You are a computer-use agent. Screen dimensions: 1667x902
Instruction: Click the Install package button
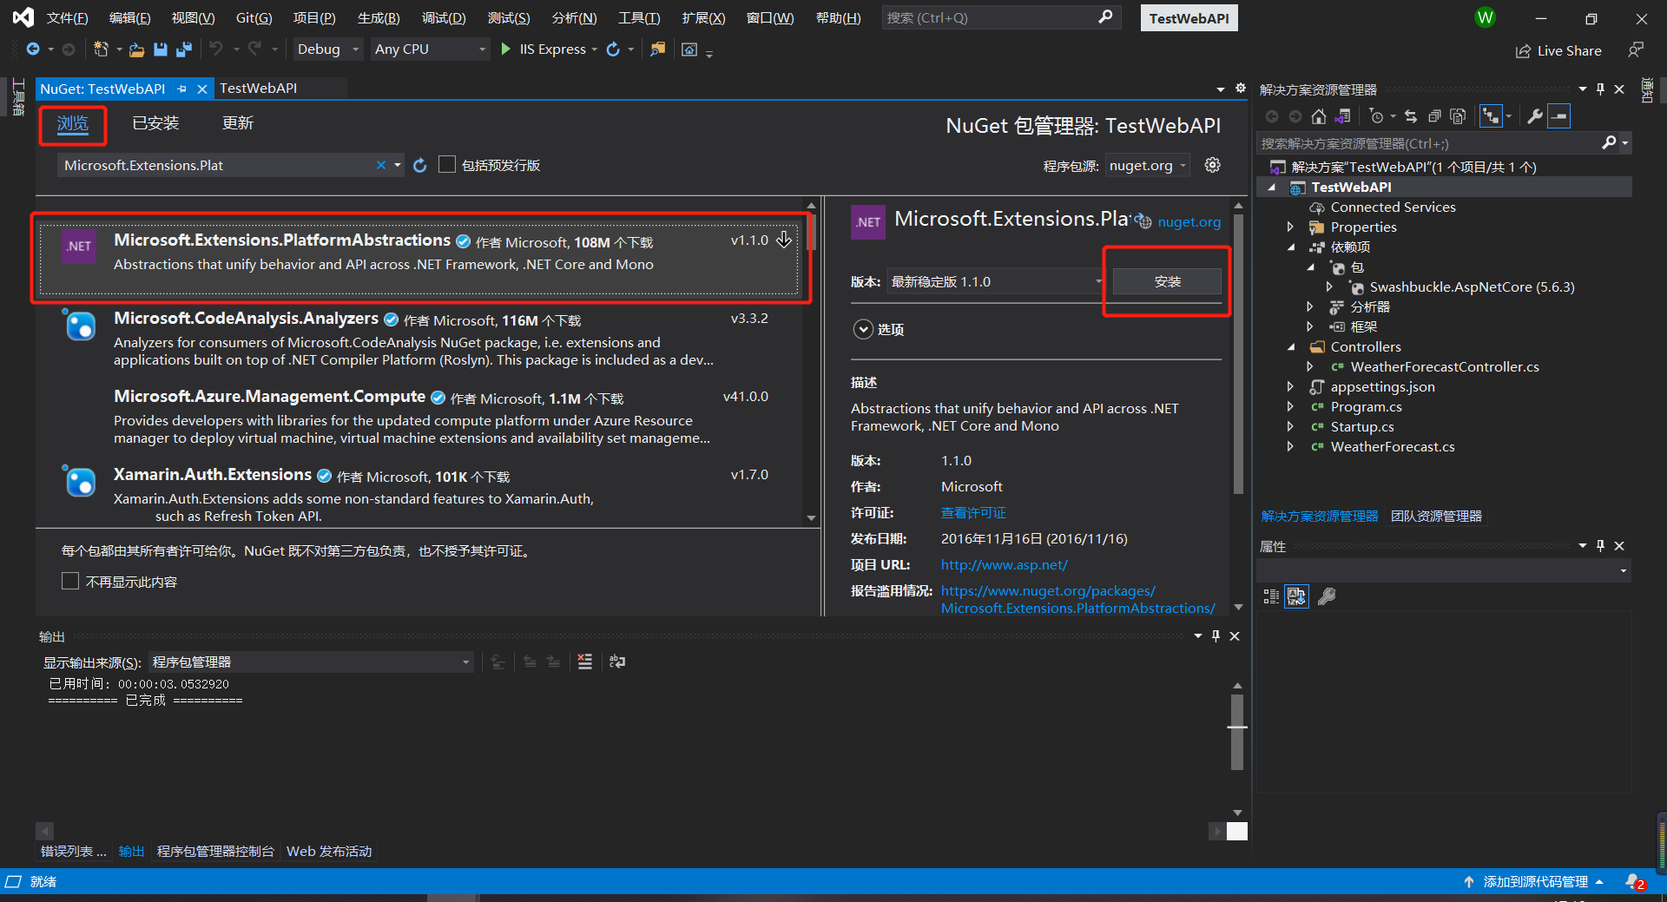(1167, 281)
